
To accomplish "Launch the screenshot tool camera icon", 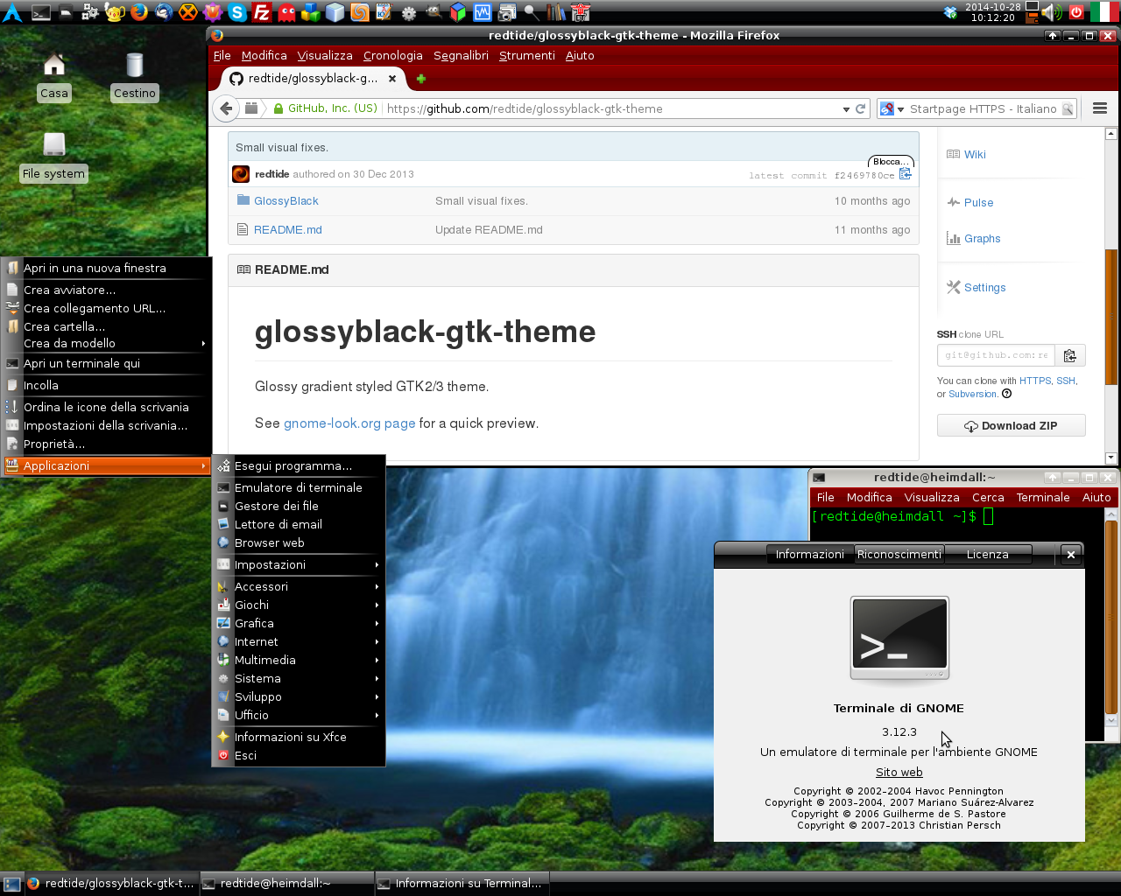I will pos(507,12).
